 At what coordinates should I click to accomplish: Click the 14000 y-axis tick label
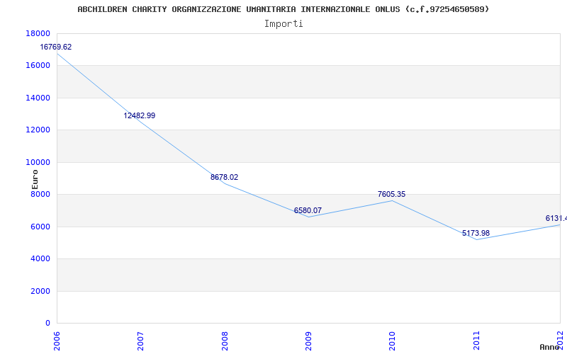click(38, 98)
